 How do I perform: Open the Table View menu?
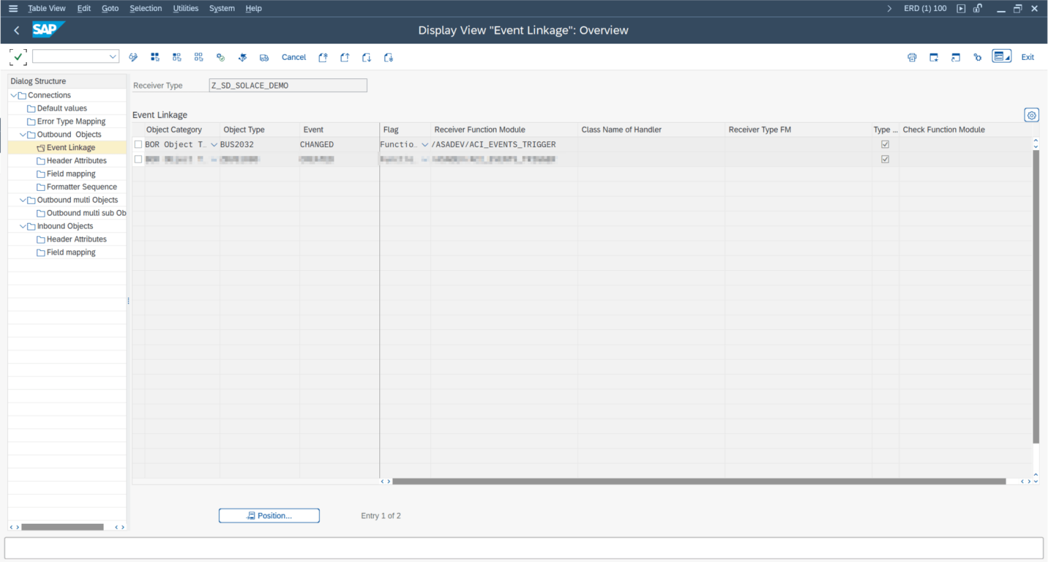[x=46, y=8]
